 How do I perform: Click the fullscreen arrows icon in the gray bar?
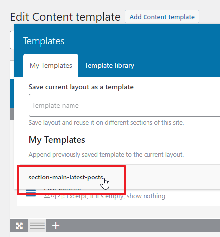(x=19, y=226)
